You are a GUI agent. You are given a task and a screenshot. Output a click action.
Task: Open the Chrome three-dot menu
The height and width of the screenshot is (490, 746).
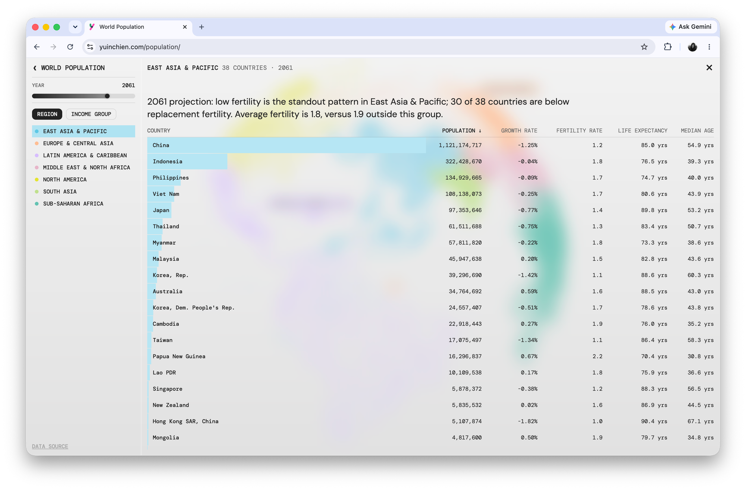tap(709, 47)
